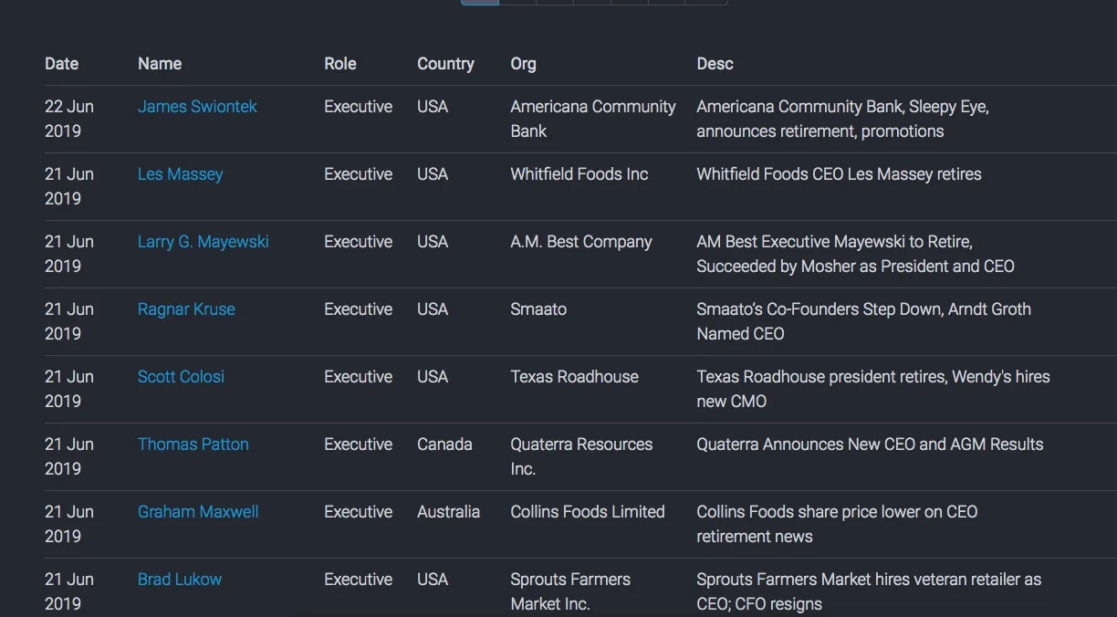The image size is (1117, 617).
Task: Open the Les Massey name link
Action: click(x=180, y=174)
